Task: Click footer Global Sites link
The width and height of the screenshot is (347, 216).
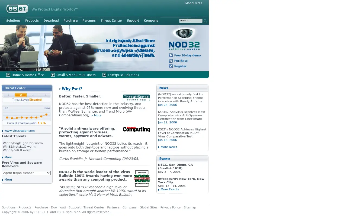Action: point(149,207)
